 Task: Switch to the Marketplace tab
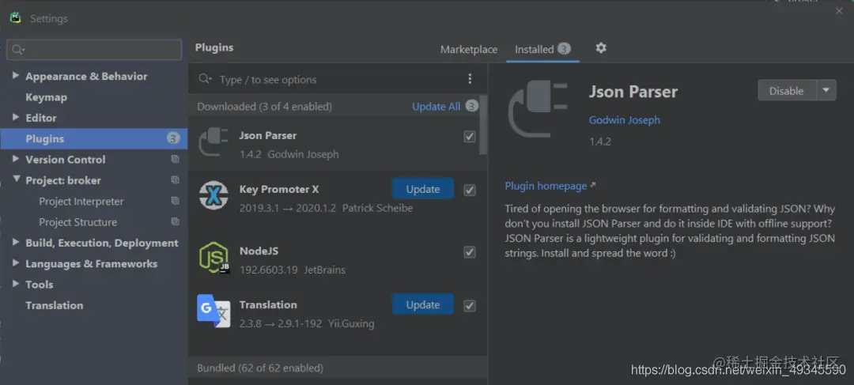point(469,49)
